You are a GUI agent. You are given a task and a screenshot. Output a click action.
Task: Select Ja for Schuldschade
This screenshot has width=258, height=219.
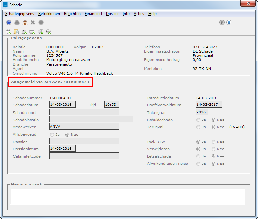coord(198,120)
